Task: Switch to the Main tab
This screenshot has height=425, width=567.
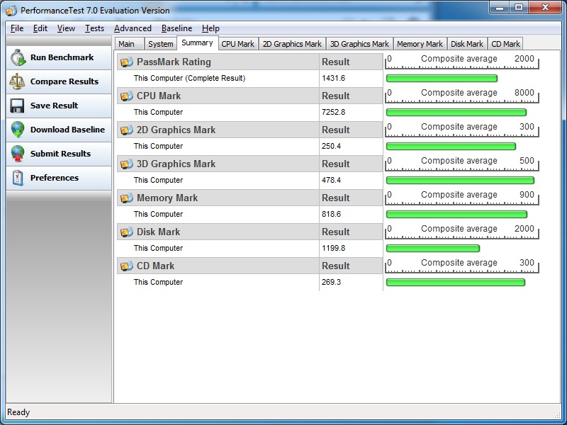Action: click(130, 44)
